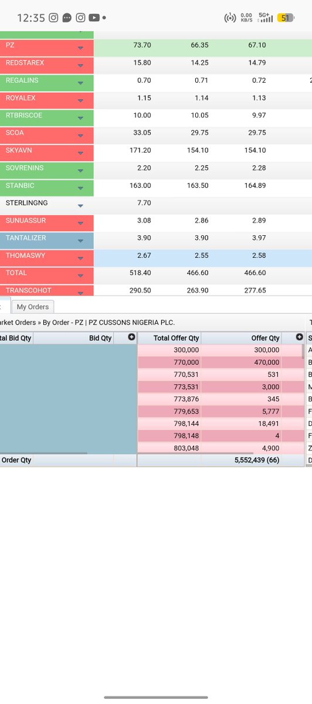Screen dimensions: 312x704
Task: Tap the YouTube notification icon in status bar
Action: tap(95, 18)
